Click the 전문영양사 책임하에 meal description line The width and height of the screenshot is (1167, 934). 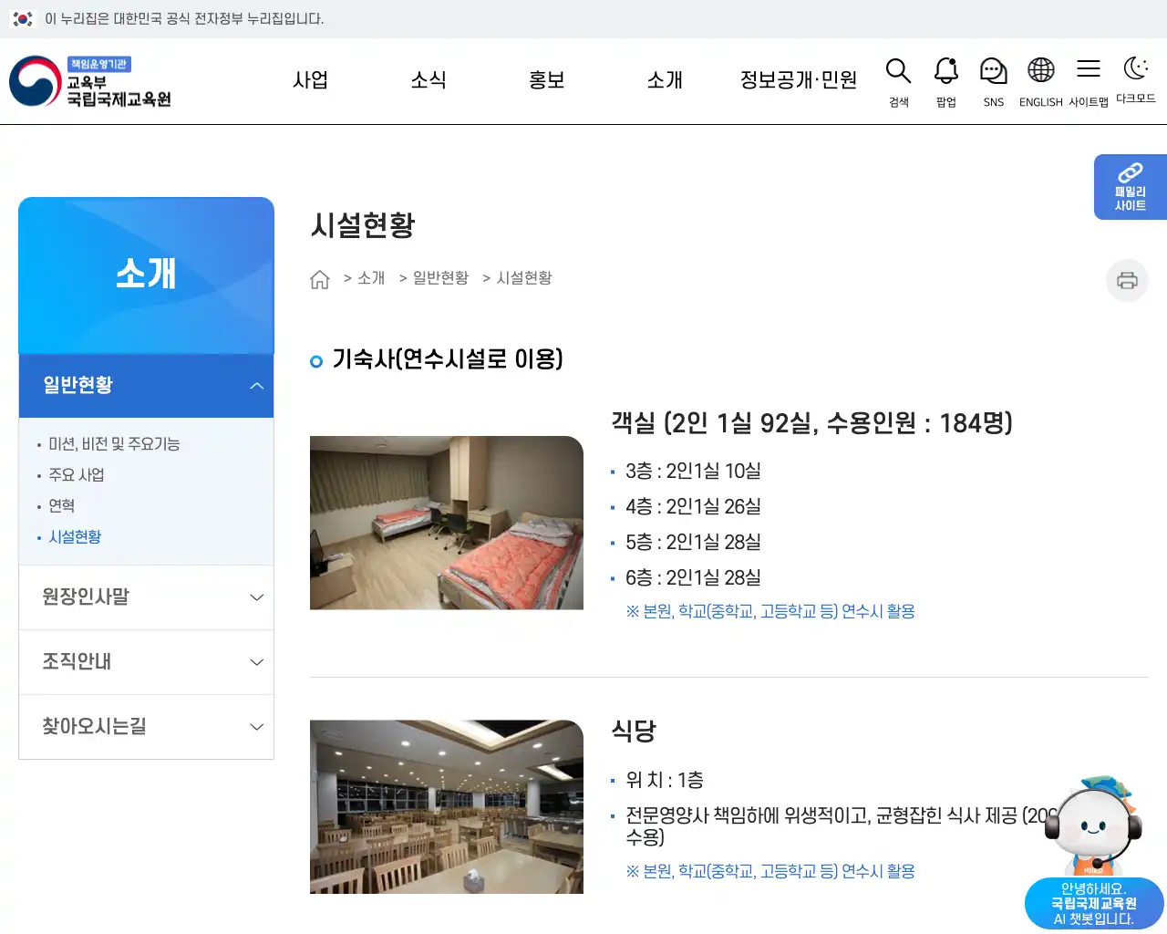pos(841,826)
